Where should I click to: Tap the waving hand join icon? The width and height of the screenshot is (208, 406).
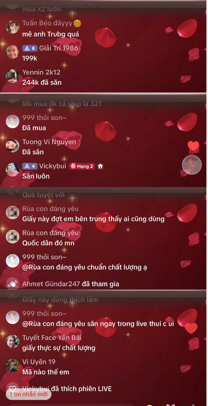13,284
